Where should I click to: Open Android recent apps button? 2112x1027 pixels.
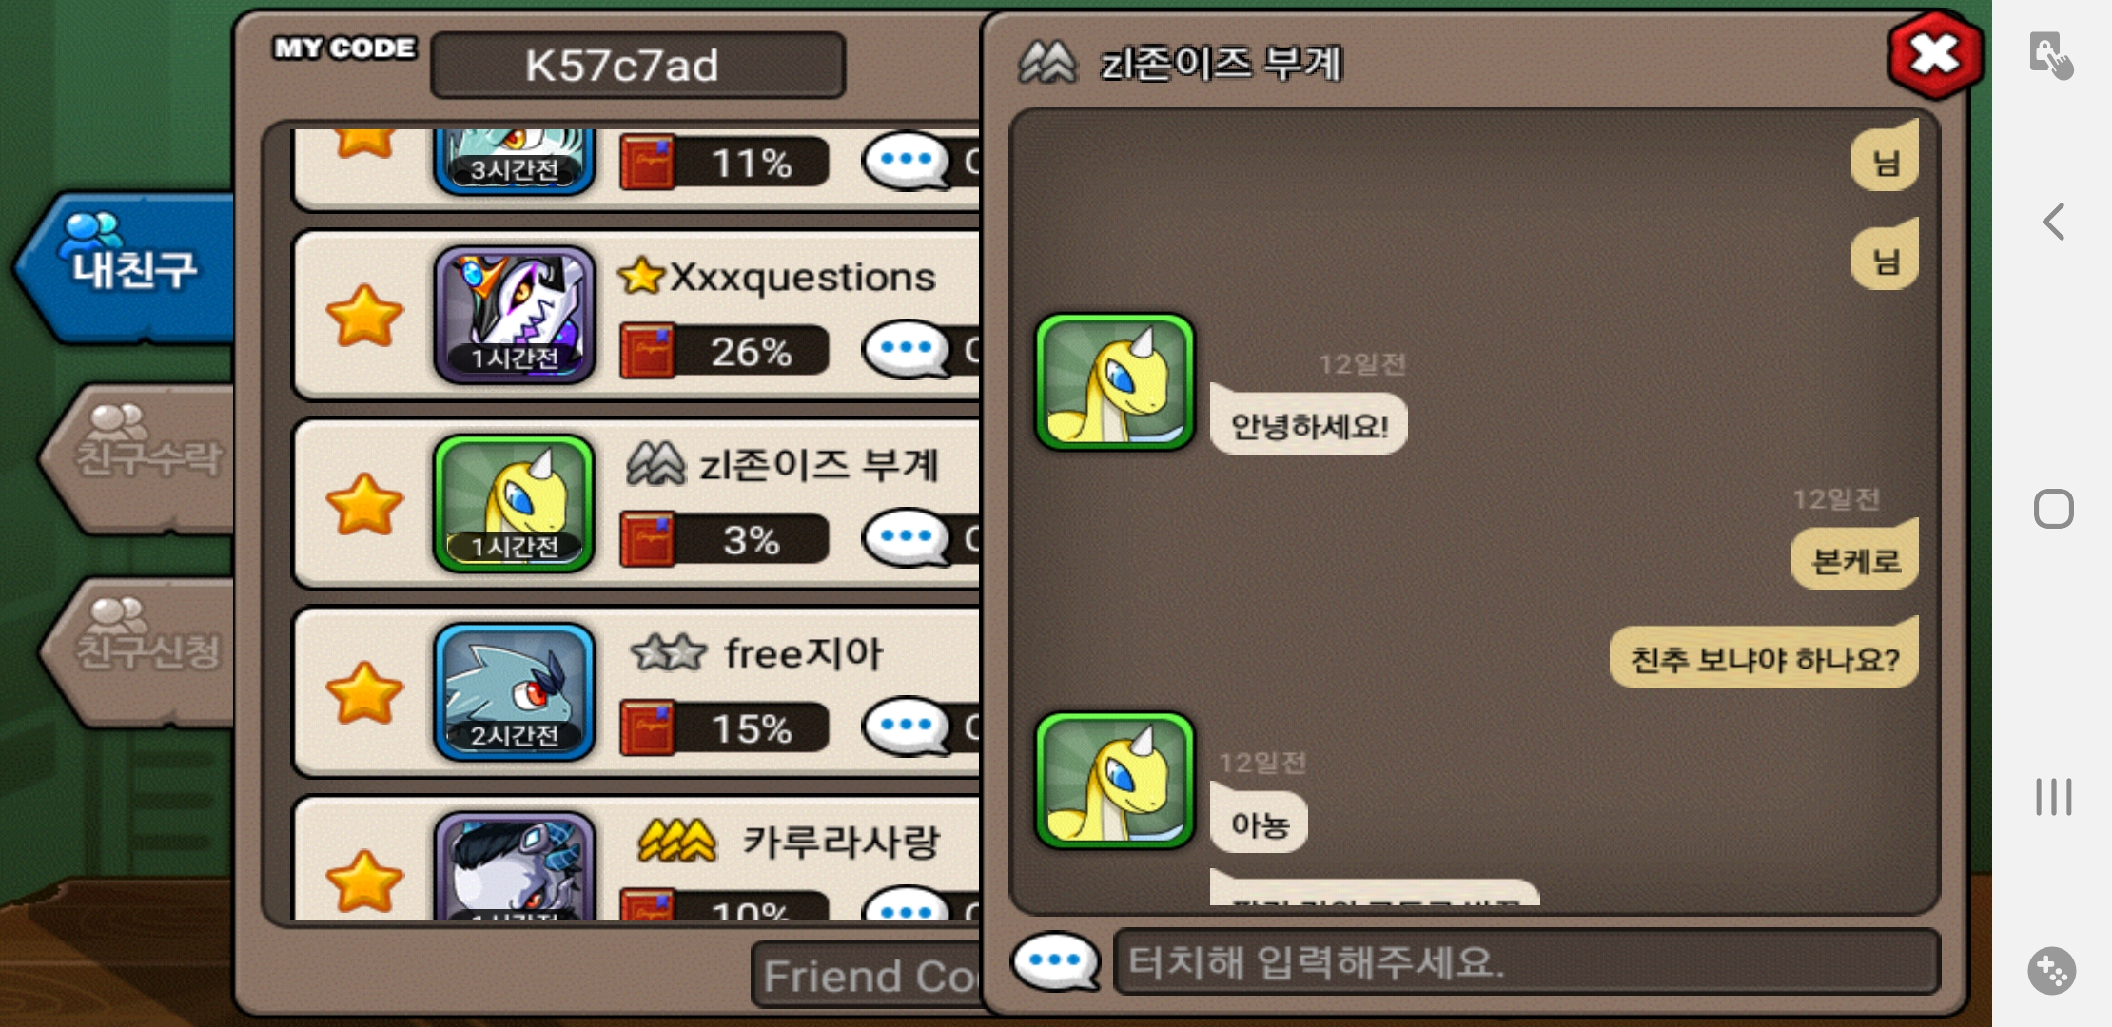2053,797
